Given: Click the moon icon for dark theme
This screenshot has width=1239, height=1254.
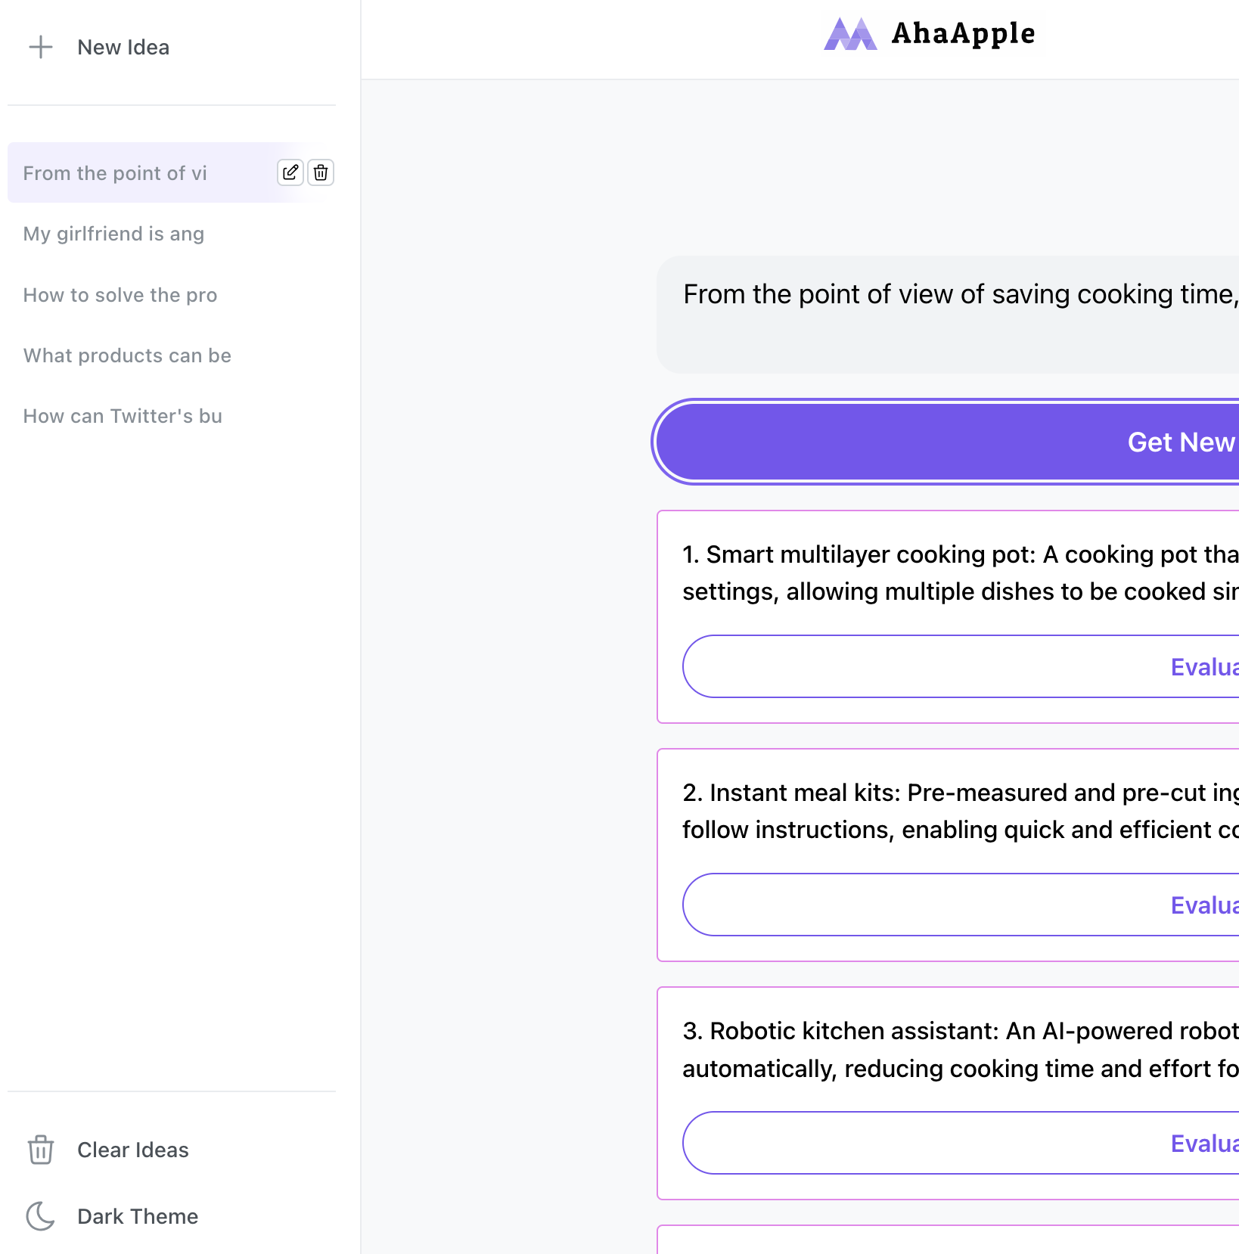Looking at the screenshot, I should [x=41, y=1216].
